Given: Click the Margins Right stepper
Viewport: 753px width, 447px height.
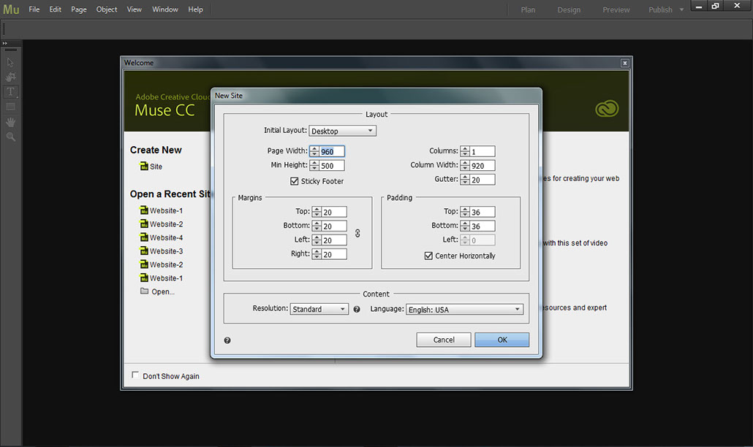Looking at the screenshot, I should (x=317, y=254).
